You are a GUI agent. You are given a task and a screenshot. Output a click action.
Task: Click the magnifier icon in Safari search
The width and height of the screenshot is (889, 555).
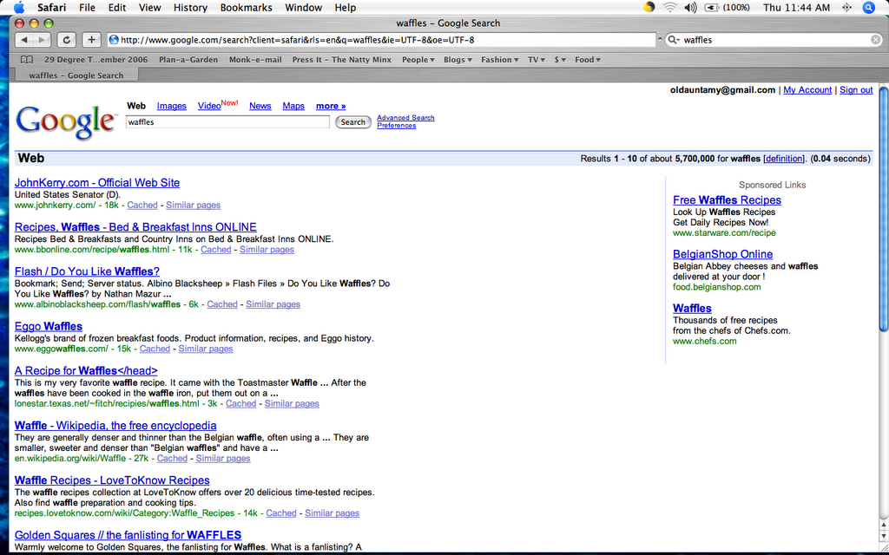click(674, 40)
